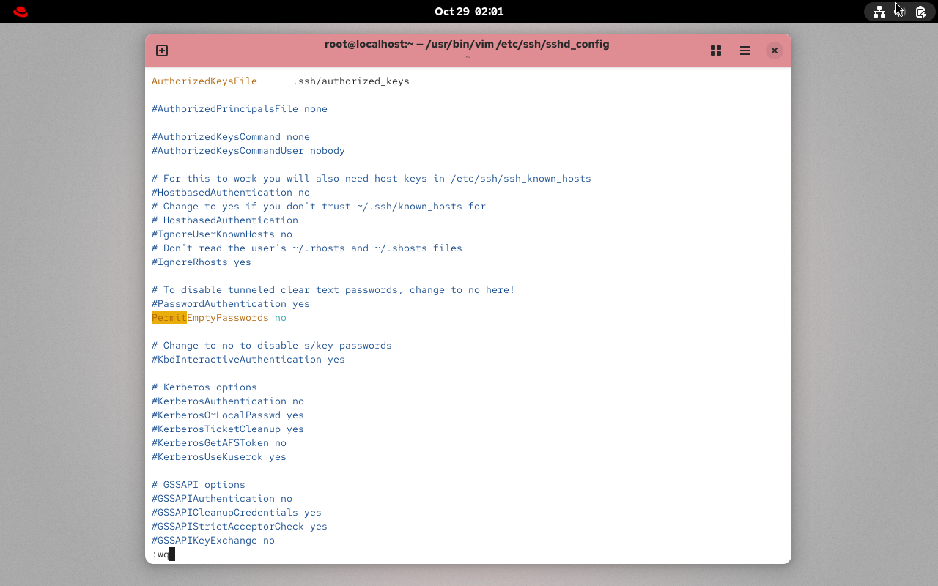This screenshot has width=938, height=586.
Task: Click the :wq command at the bottom
Action: (x=160, y=555)
